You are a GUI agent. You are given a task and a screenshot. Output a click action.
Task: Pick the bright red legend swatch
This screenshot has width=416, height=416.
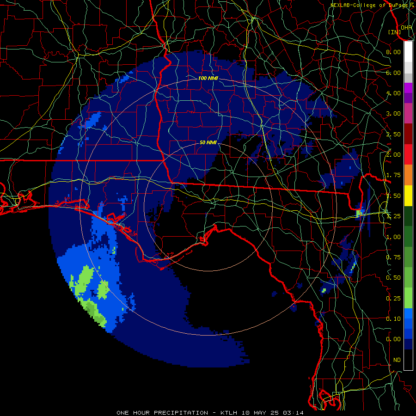pyautogui.click(x=408, y=154)
